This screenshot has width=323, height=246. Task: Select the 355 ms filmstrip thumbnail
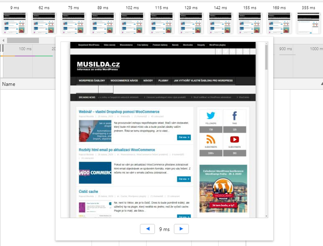click(x=309, y=23)
